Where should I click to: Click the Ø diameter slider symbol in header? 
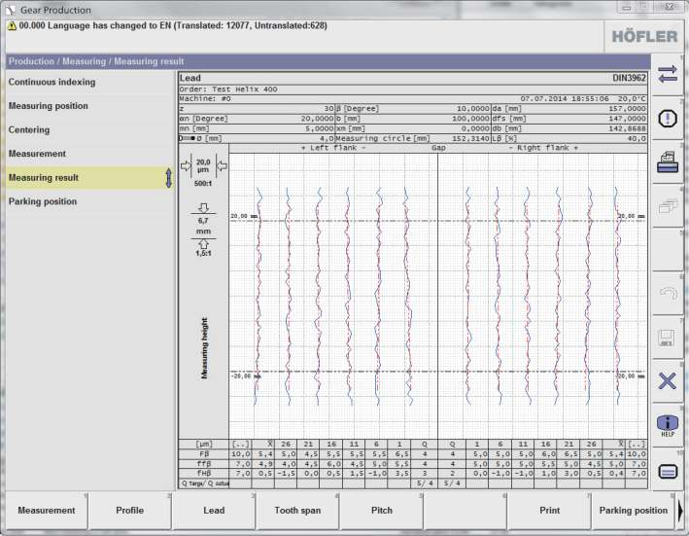click(190, 139)
